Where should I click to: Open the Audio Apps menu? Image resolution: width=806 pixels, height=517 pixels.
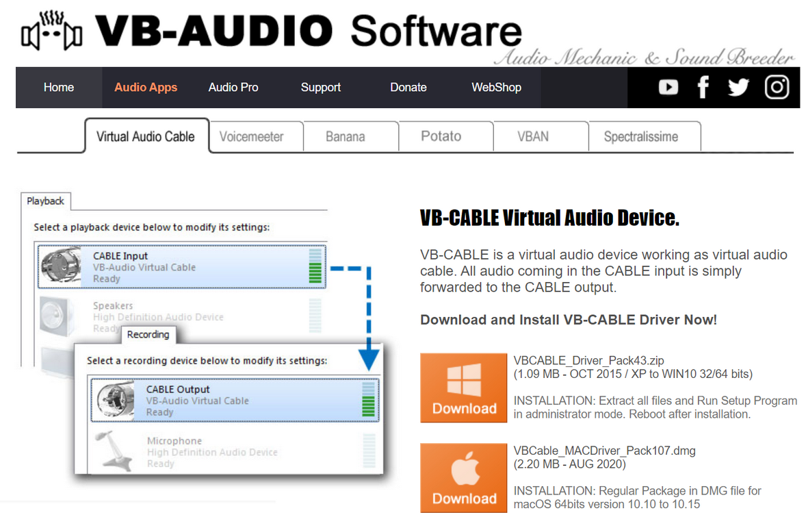[146, 88]
